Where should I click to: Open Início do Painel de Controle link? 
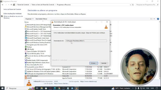[12, 9]
